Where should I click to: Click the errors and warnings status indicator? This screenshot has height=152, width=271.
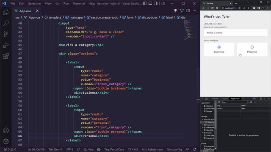pyautogui.click(x=10, y=149)
